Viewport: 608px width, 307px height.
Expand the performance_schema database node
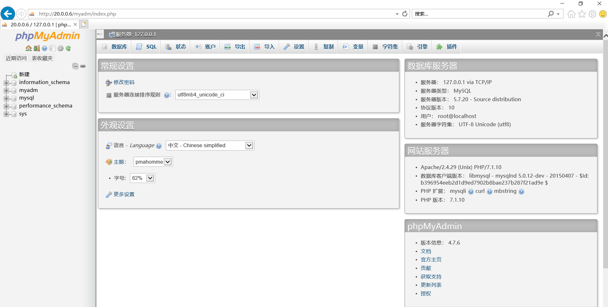tap(6, 107)
